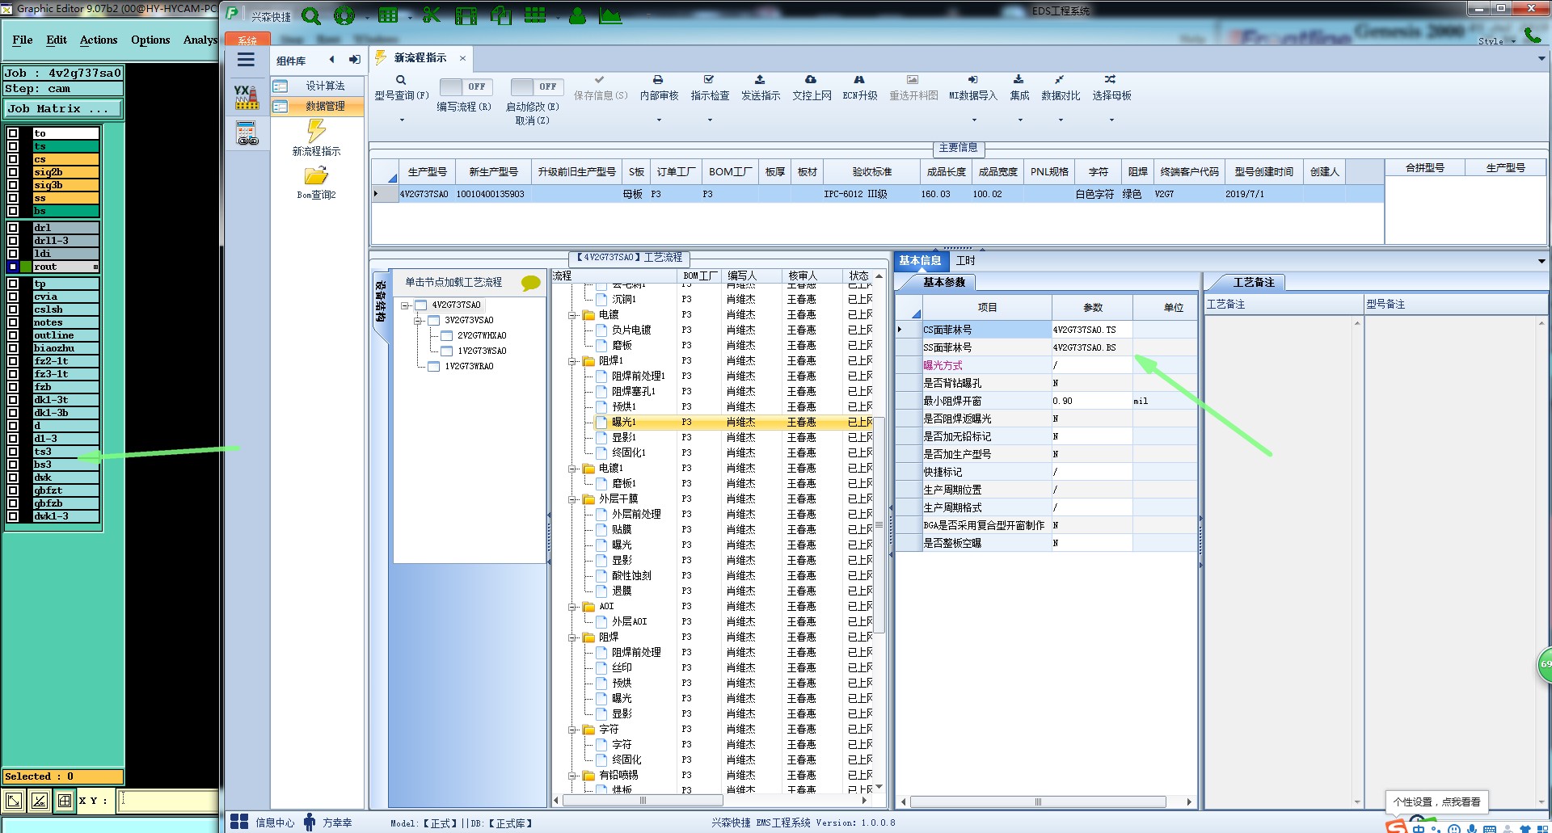
Task: Toggle the checkbox for layer outline
Action: (13, 335)
